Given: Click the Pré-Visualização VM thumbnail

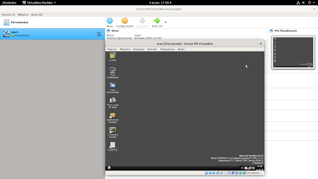Looking at the screenshot, I should 293,52.
